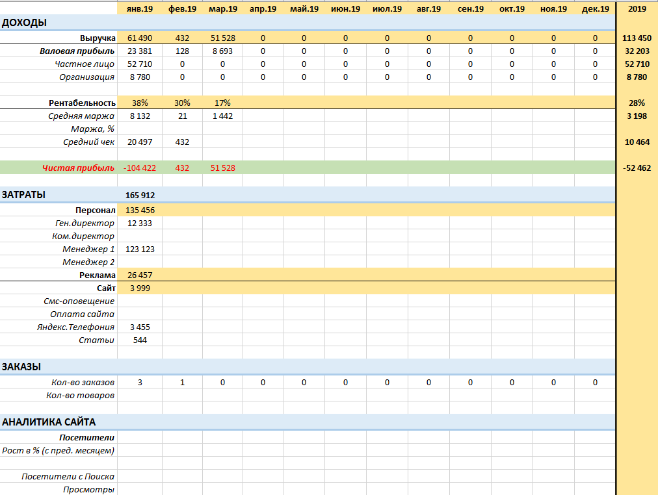This screenshot has height=495, width=658.
Task: Select cell with value 61 490
Action: (140, 38)
